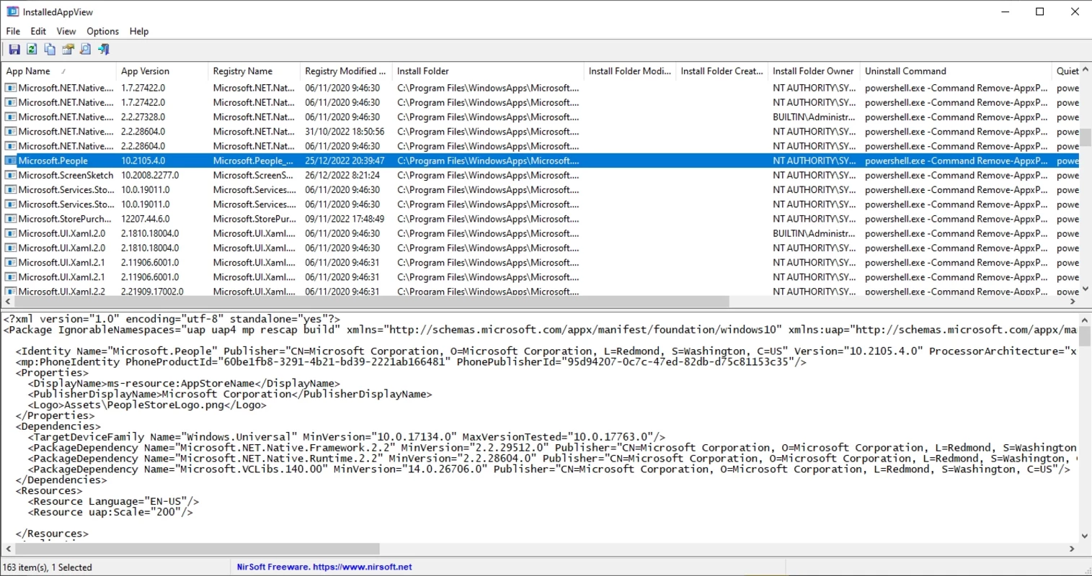This screenshot has width=1092, height=576.
Task: Sort by the Install Folder column header
Action: tap(487, 71)
